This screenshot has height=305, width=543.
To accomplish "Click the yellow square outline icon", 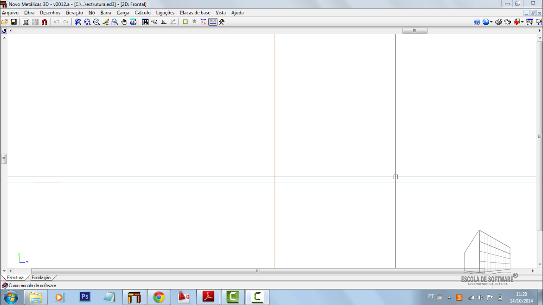I will click(185, 22).
